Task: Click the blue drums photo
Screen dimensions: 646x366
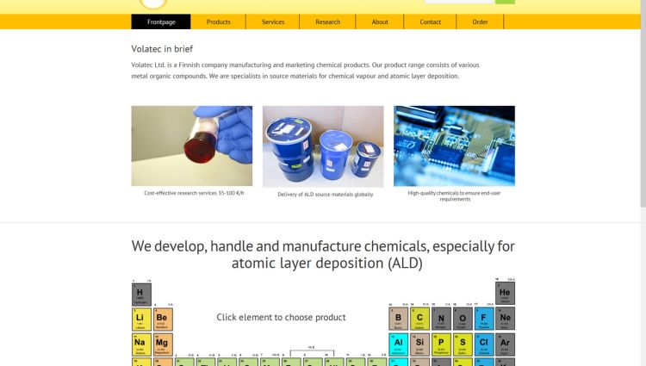Action: pyautogui.click(x=323, y=146)
